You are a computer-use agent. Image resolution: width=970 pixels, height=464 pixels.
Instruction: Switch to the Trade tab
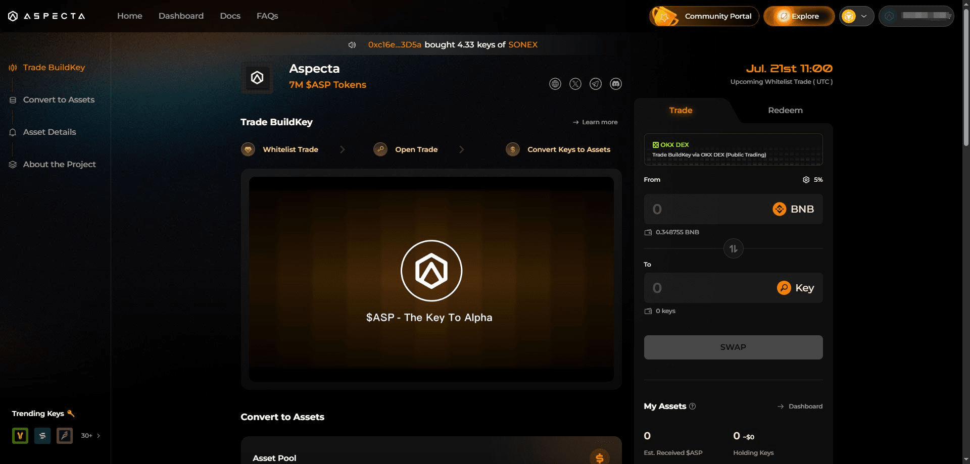pyautogui.click(x=681, y=111)
